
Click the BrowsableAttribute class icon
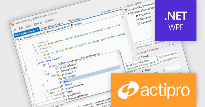point(66,100)
